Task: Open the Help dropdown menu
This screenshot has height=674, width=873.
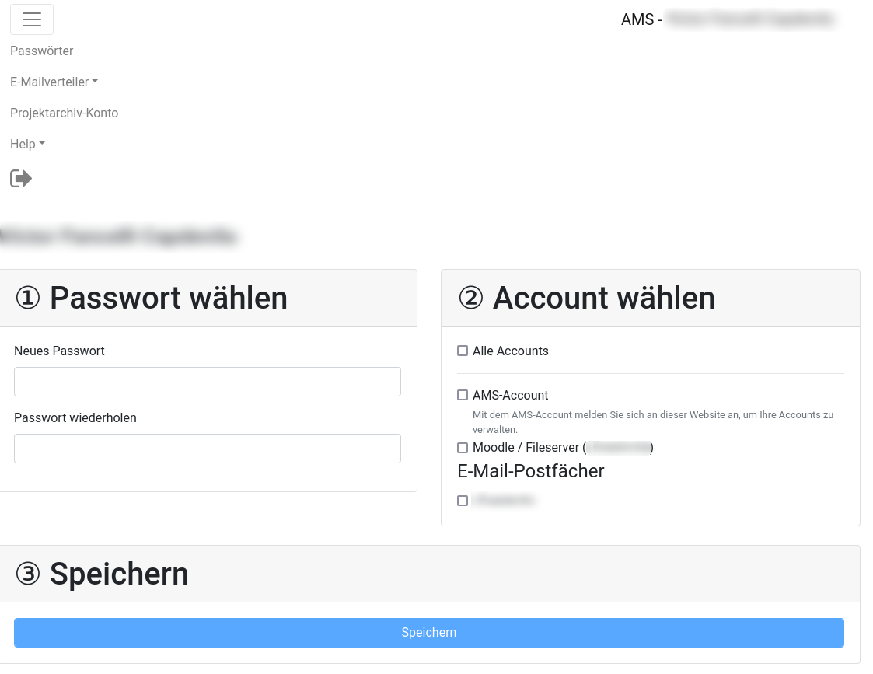Action: click(x=27, y=144)
